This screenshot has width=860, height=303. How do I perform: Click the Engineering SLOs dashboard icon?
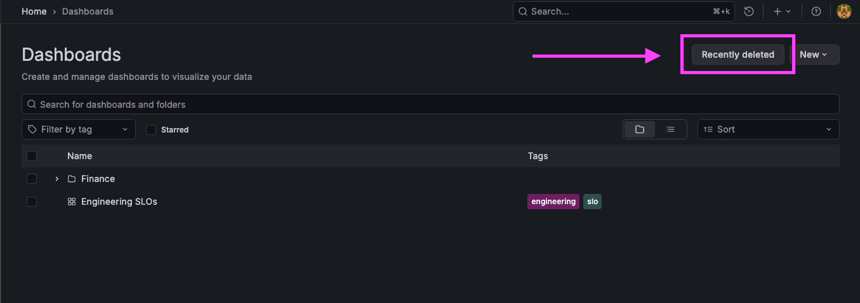tap(72, 202)
